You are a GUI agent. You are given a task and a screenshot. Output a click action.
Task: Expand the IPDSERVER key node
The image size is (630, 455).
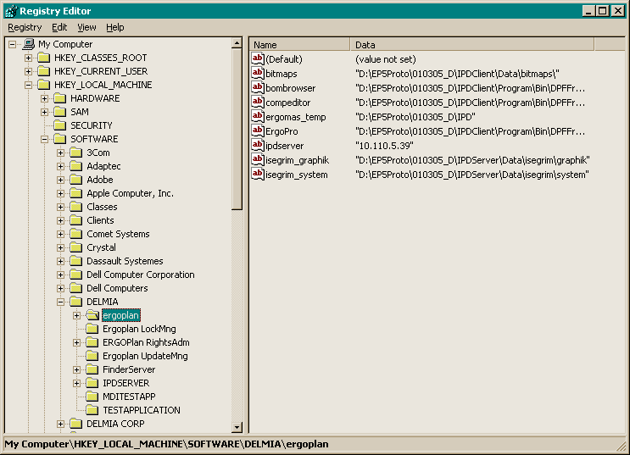click(x=77, y=383)
